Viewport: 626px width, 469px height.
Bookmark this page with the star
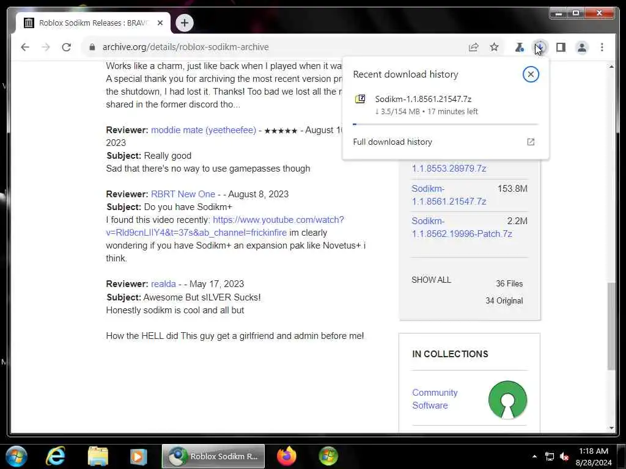pos(494,47)
